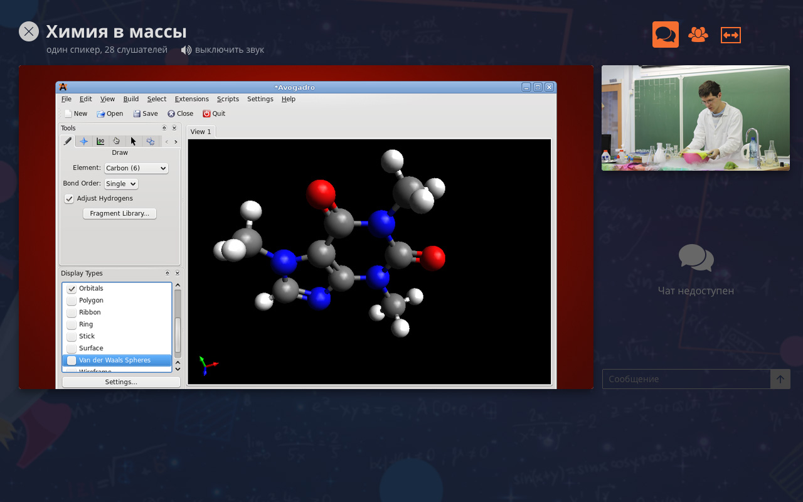
Task: Open the Edit menu
Action: (86, 99)
